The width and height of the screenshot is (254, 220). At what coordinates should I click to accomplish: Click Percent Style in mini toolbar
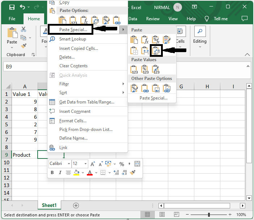[122, 164]
